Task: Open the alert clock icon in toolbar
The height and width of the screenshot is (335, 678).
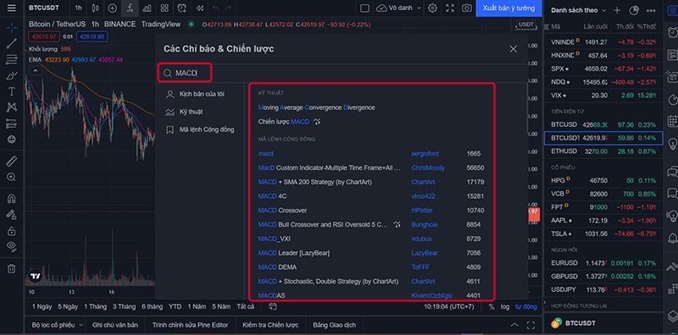Action: click(x=182, y=8)
